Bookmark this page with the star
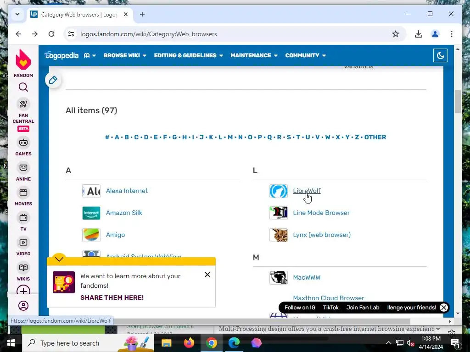470x352 pixels. click(x=396, y=34)
